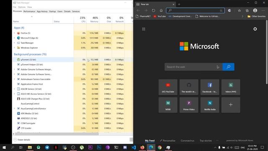Open Netflix from the taskbar
The width and height of the screenshot is (268, 151).
click(x=56, y=147)
